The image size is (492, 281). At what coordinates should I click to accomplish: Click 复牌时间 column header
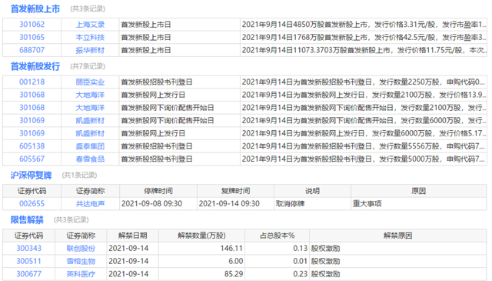point(236,191)
